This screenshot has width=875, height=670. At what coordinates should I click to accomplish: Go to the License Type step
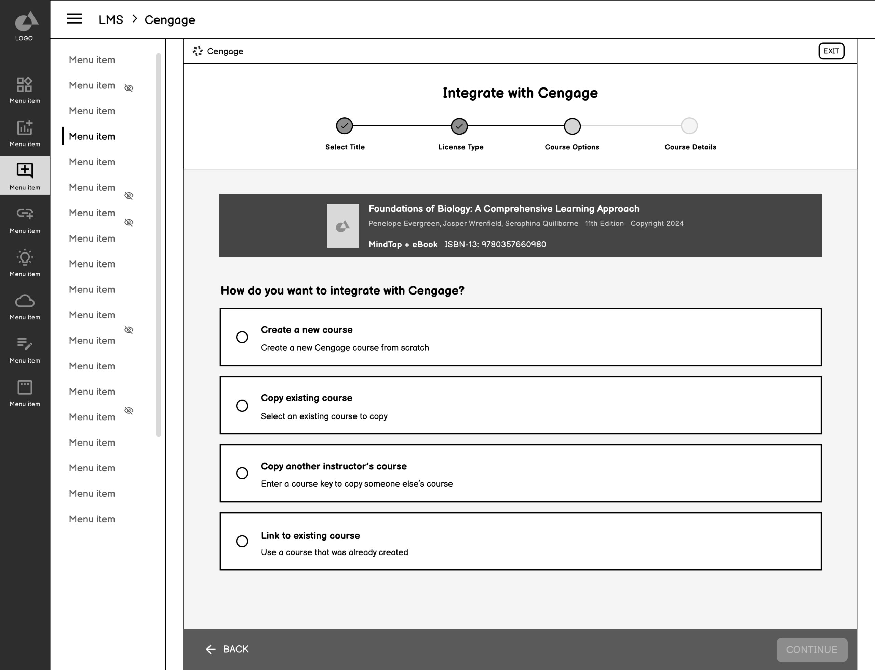(x=459, y=126)
